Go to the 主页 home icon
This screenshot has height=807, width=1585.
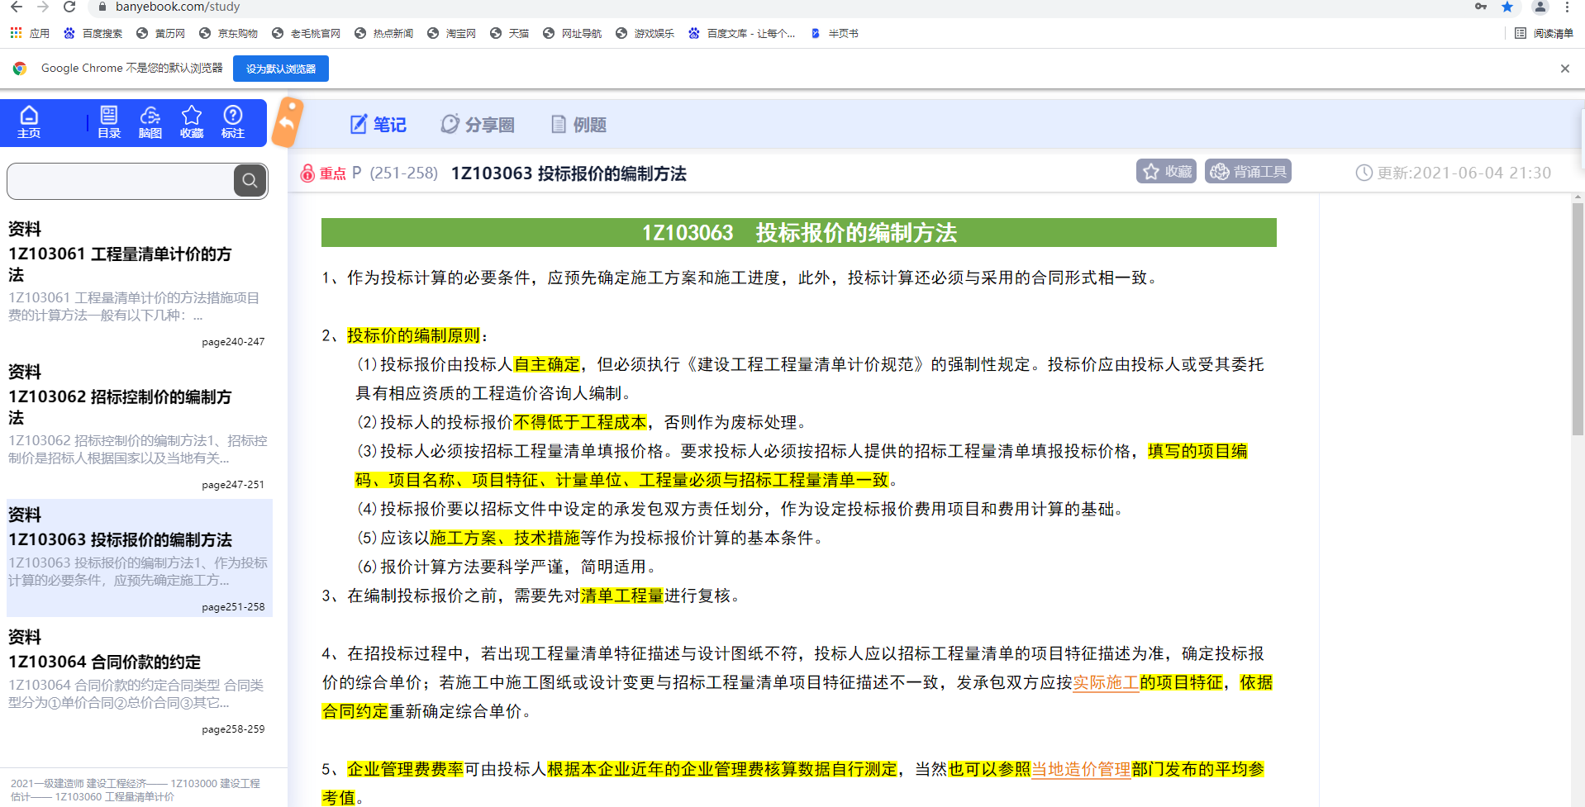[x=29, y=122]
